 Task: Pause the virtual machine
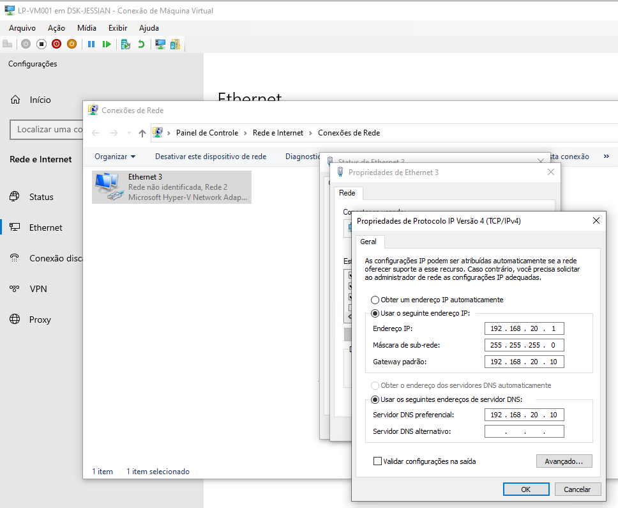click(91, 44)
